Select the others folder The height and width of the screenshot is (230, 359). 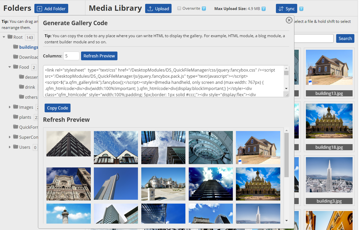point(31,97)
